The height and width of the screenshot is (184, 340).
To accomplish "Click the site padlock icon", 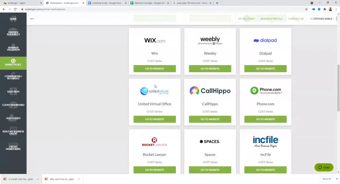I will click(23, 9).
